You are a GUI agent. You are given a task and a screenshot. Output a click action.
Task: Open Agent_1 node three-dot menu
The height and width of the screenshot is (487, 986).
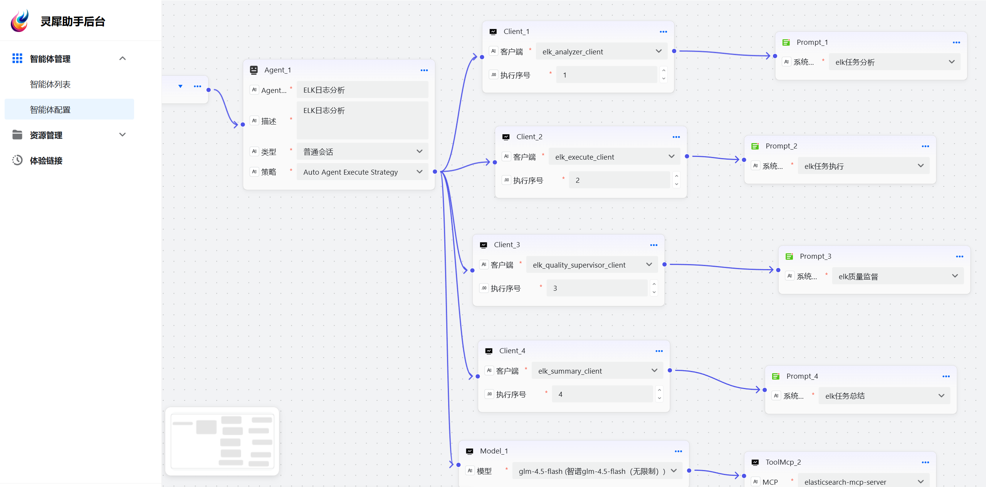tap(424, 70)
